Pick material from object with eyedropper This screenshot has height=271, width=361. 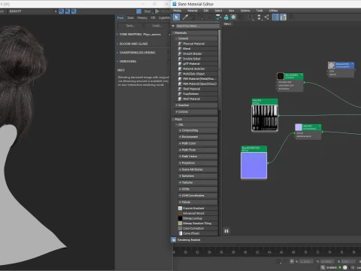coord(185,17)
